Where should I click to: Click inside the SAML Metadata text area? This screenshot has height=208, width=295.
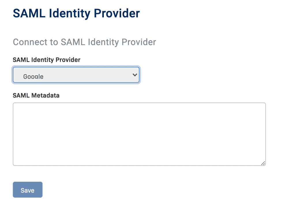pos(139,134)
